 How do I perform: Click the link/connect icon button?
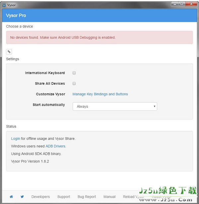point(9,52)
